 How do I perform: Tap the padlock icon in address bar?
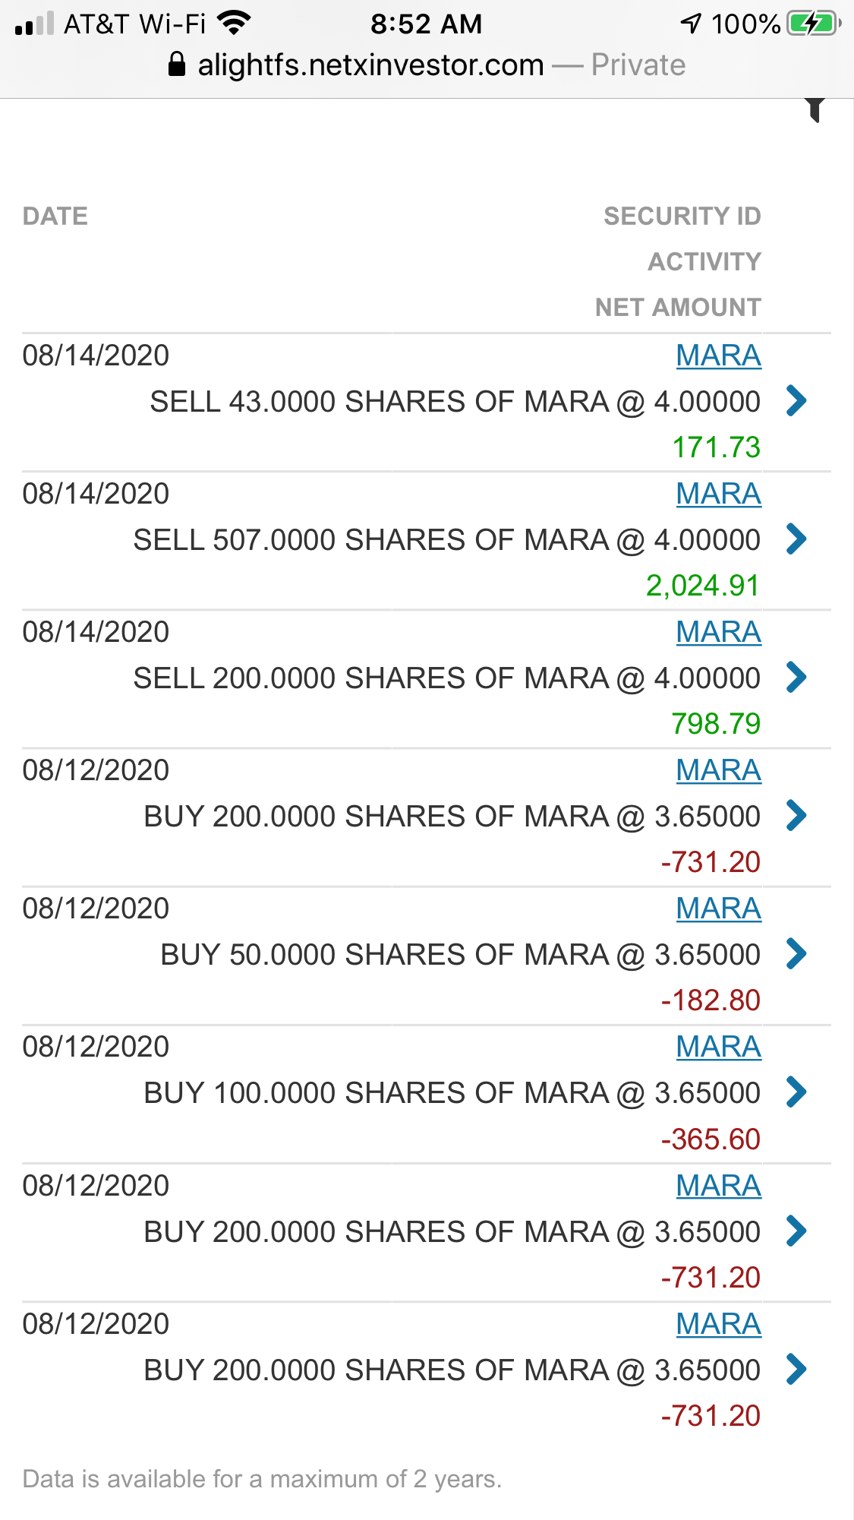point(176,65)
